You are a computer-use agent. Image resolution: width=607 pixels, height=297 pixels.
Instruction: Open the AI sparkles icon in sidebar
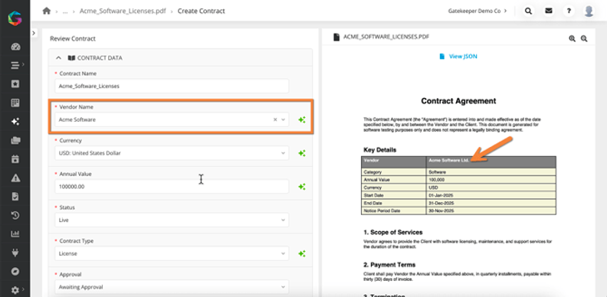15,122
